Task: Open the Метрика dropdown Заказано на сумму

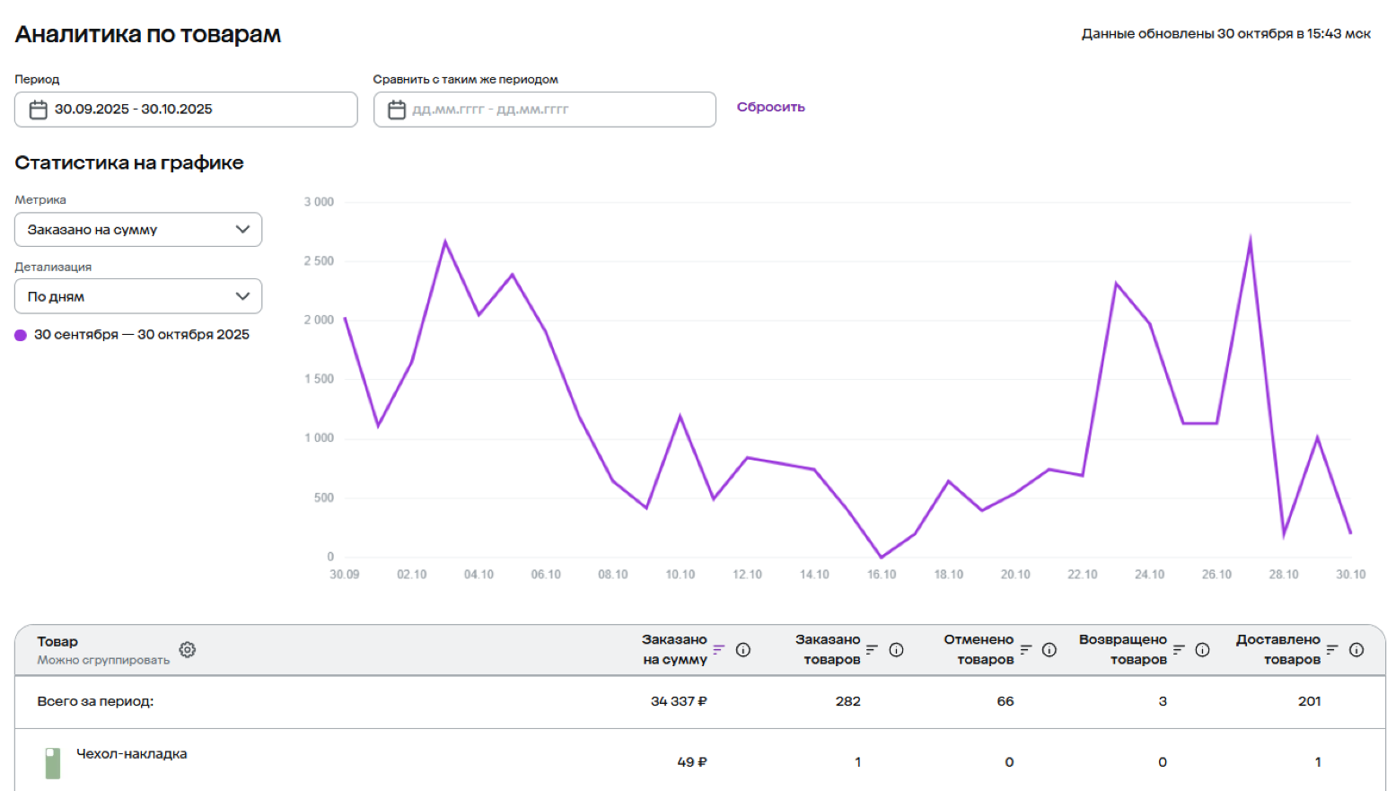Action: click(138, 230)
